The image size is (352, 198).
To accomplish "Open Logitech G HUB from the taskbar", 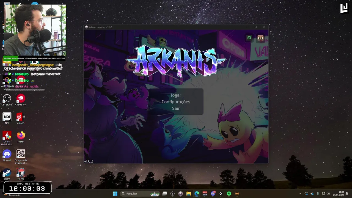I will 221,194.
